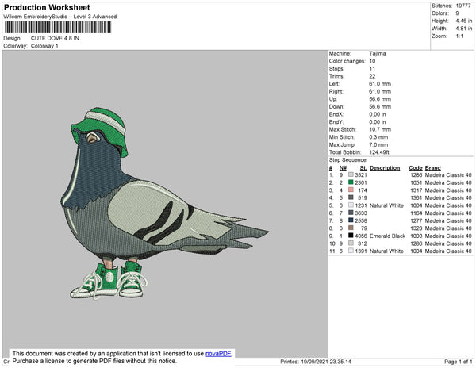
Task: Click the Total Bobbin value '124.49ft'
Action: 379,152
